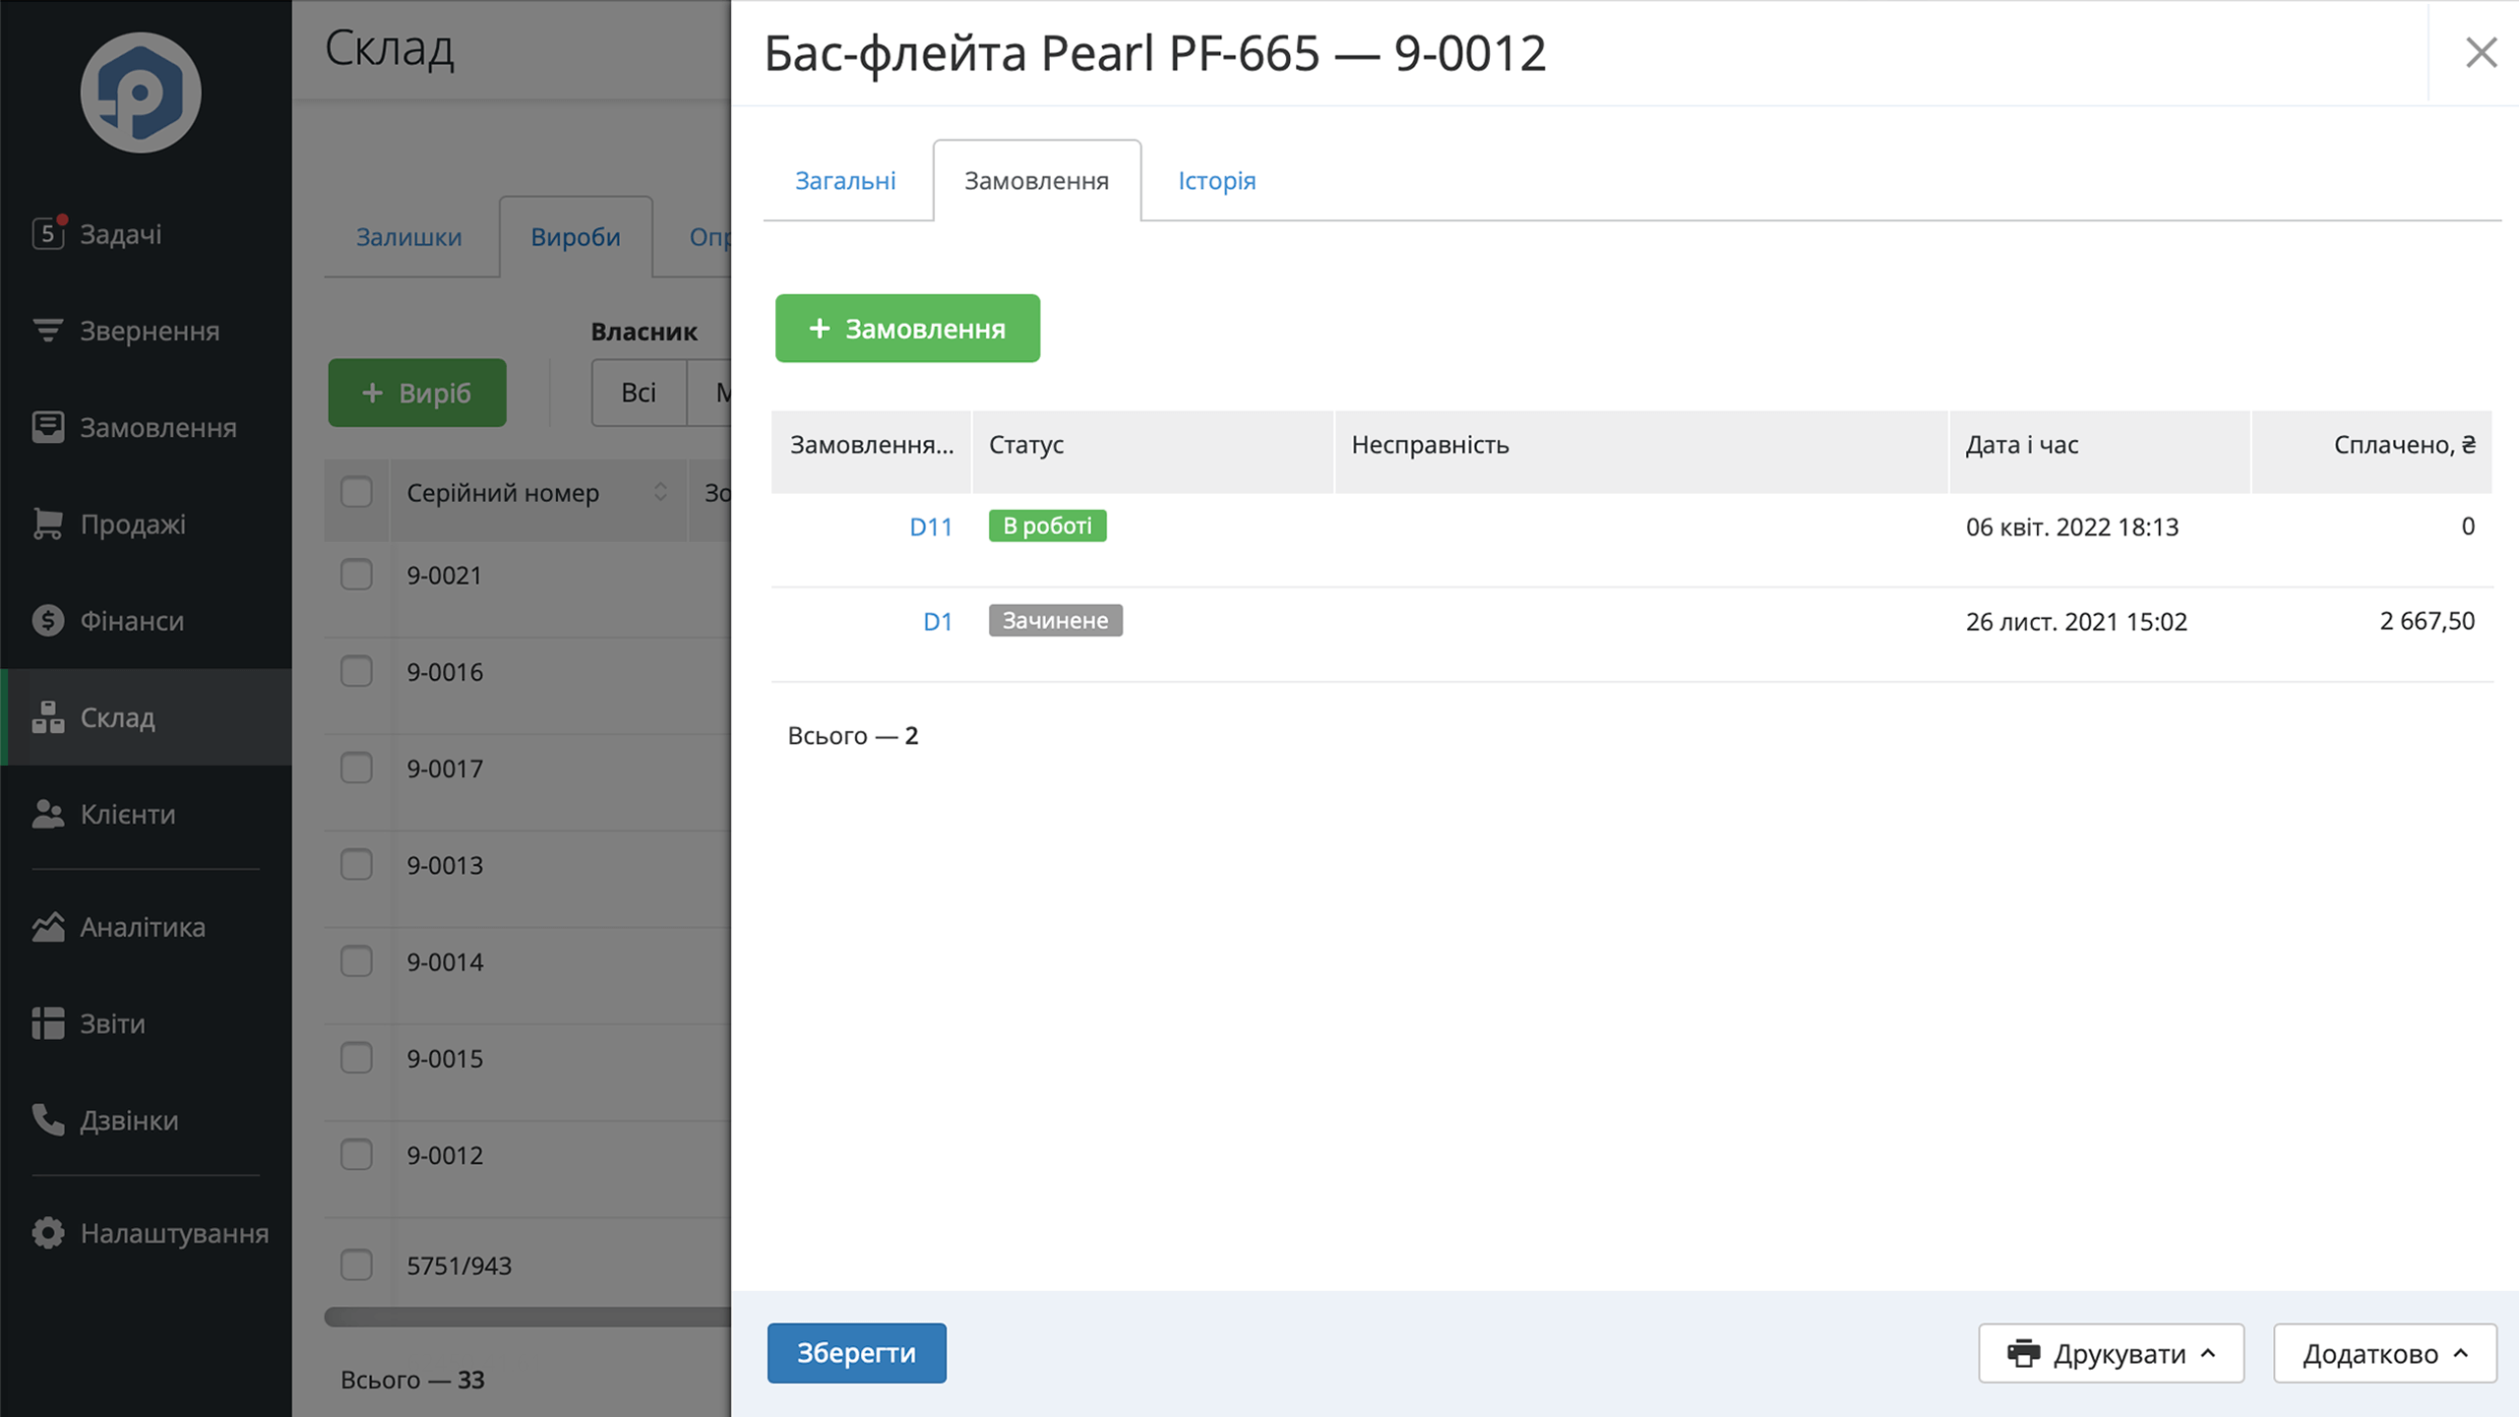
Task: Click plus icon on green Замовлення button
Action: click(819, 328)
